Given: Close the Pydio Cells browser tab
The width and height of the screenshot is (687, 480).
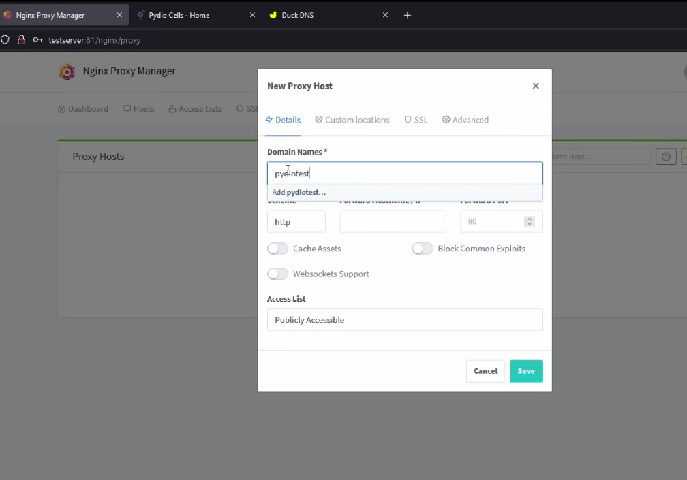Looking at the screenshot, I should (252, 15).
